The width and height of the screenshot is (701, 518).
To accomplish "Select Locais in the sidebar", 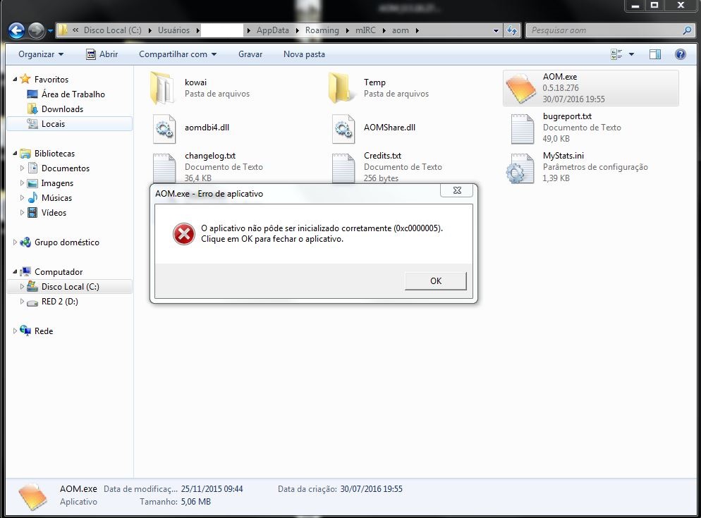I will [53, 124].
